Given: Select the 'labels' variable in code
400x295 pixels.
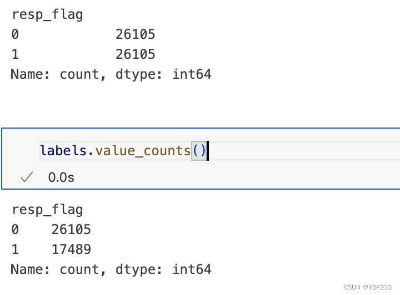Looking at the screenshot, I should (63, 150).
